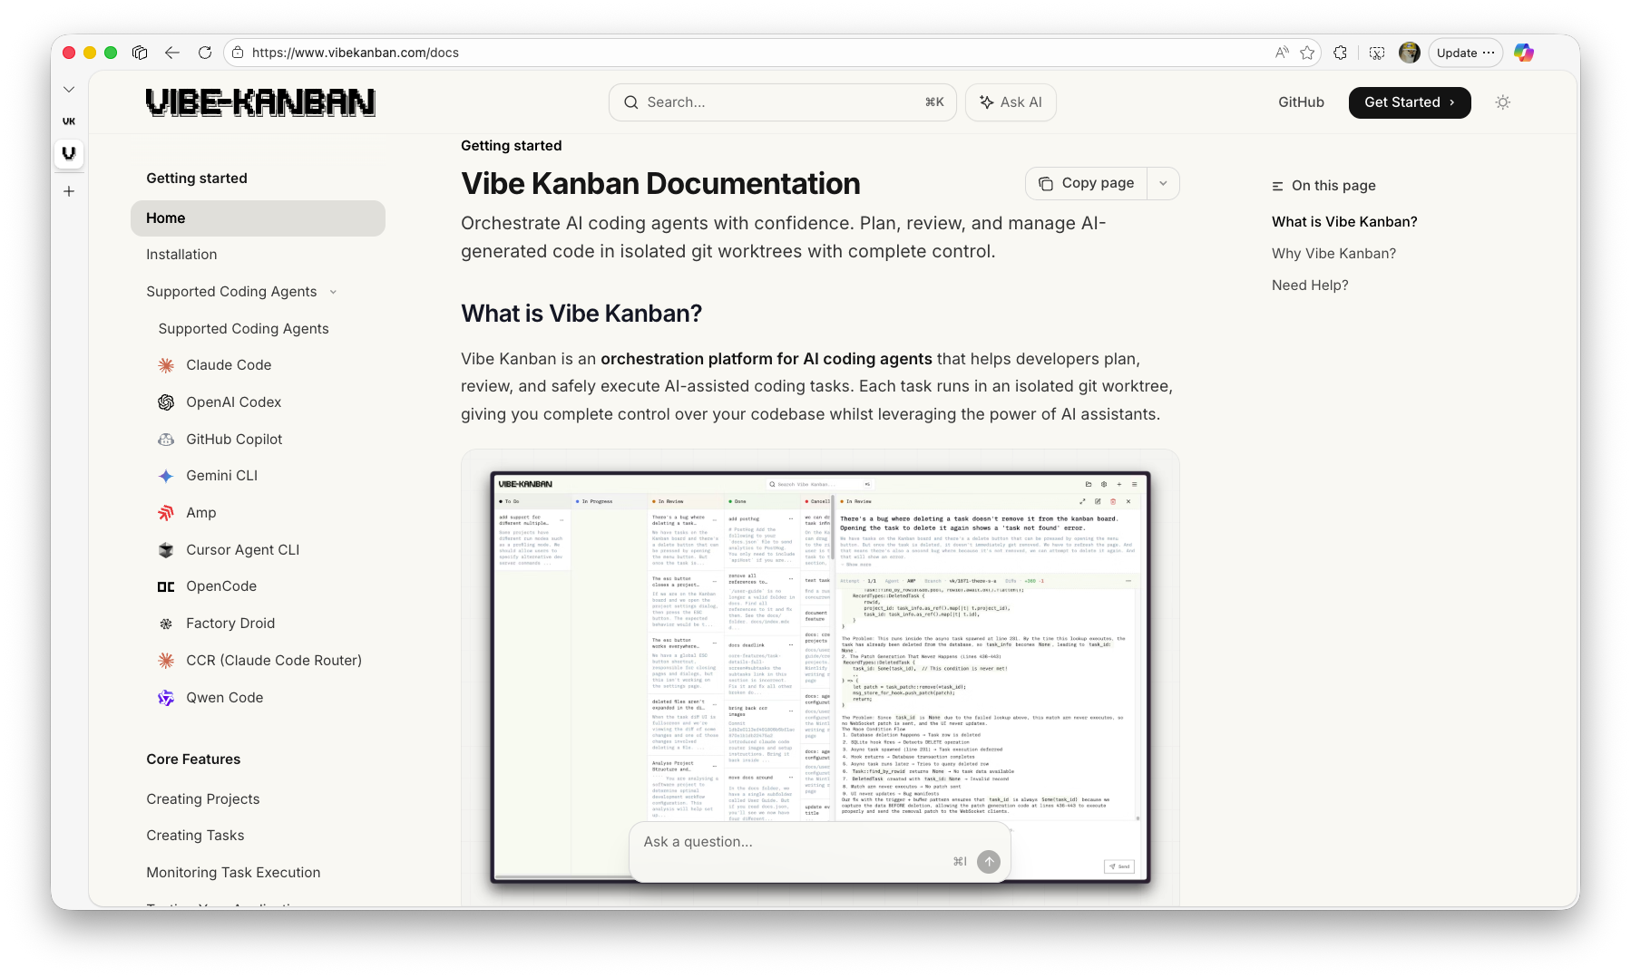Open the browser Extensions icon
The image size is (1631, 977).
pos(1341,53)
